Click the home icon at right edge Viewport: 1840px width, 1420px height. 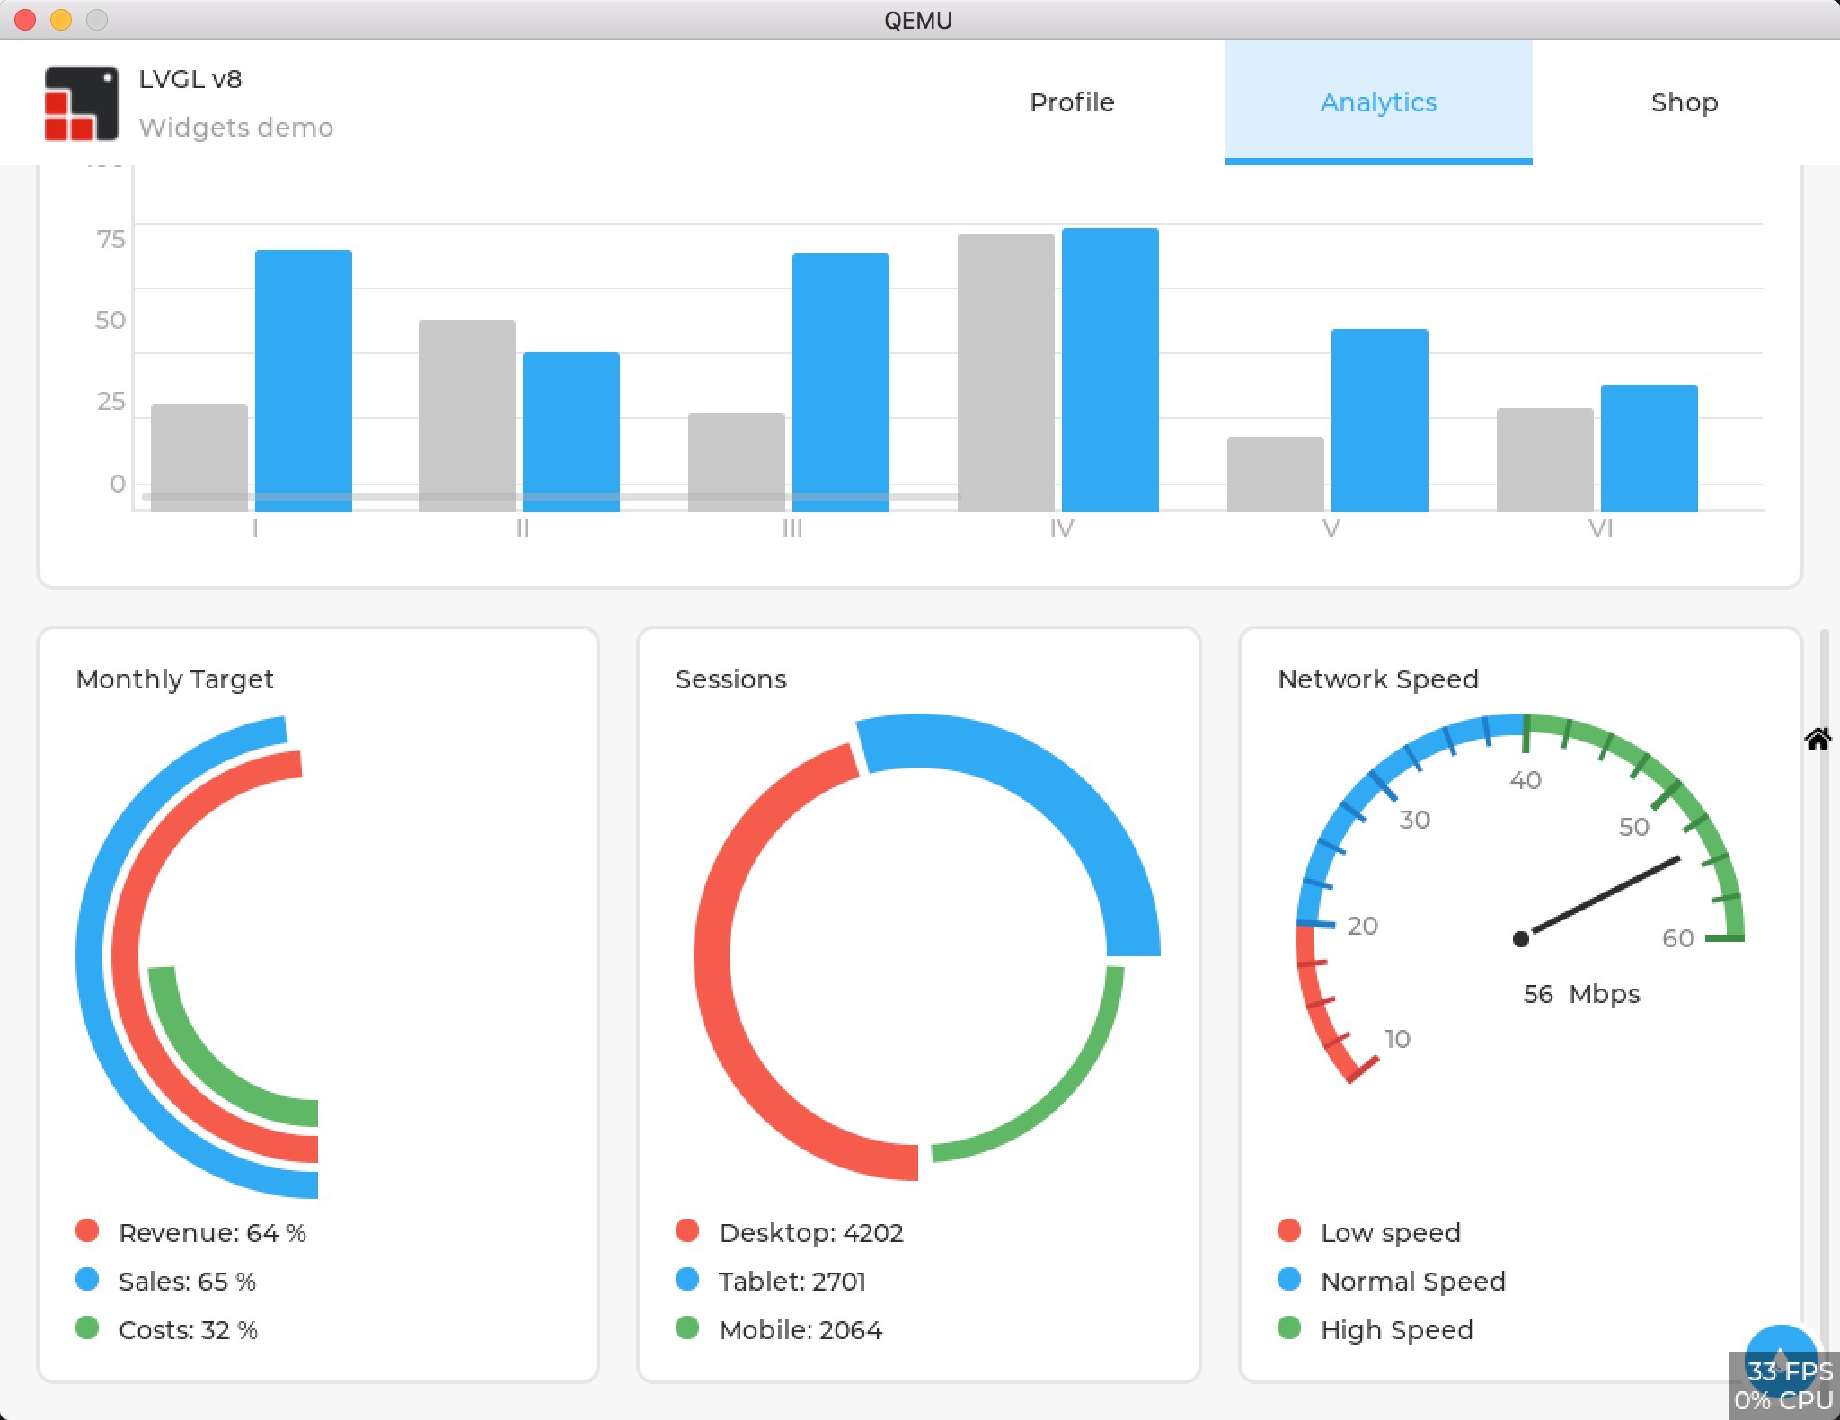click(1818, 739)
